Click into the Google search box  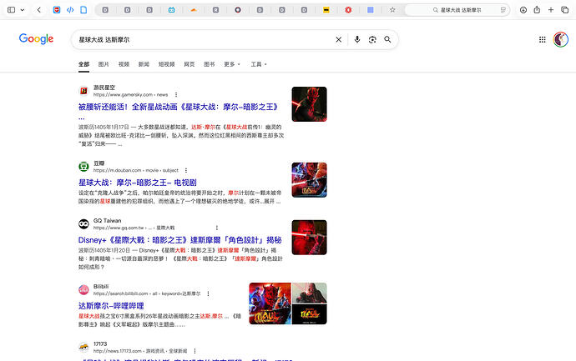click(x=204, y=40)
